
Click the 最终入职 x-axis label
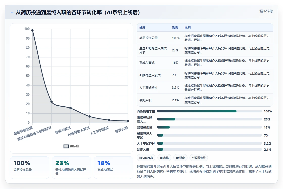coord(122,130)
